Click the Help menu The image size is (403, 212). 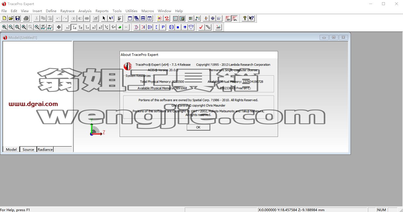(179, 11)
